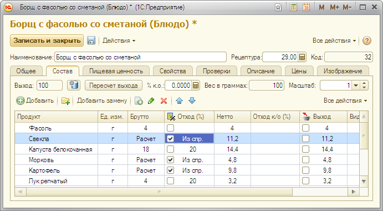Toggle Выход checkbox for Свекла row
The height and width of the screenshot is (211, 383).
tap(305, 139)
